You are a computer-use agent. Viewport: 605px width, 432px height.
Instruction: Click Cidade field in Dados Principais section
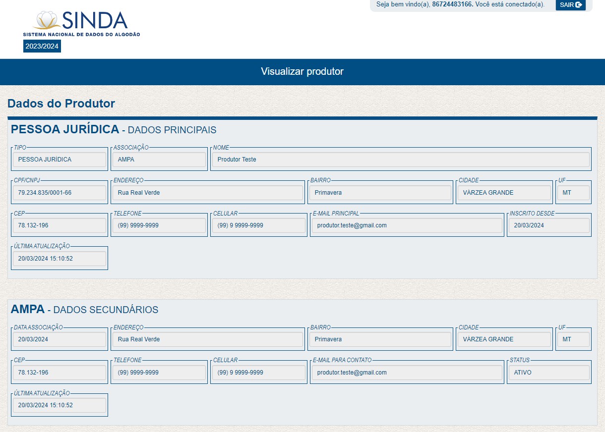[504, 193]
